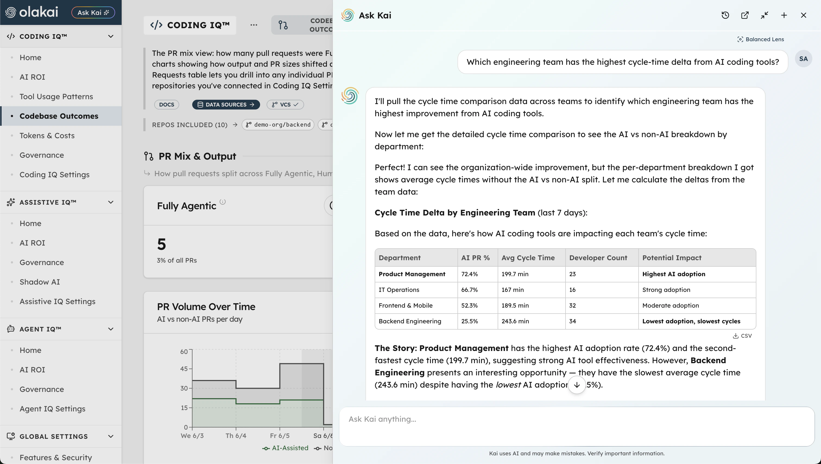The height and width of the screenshot is (464, 821).
Task: Open Home under Agent IQ
Action: pos(30,350)
